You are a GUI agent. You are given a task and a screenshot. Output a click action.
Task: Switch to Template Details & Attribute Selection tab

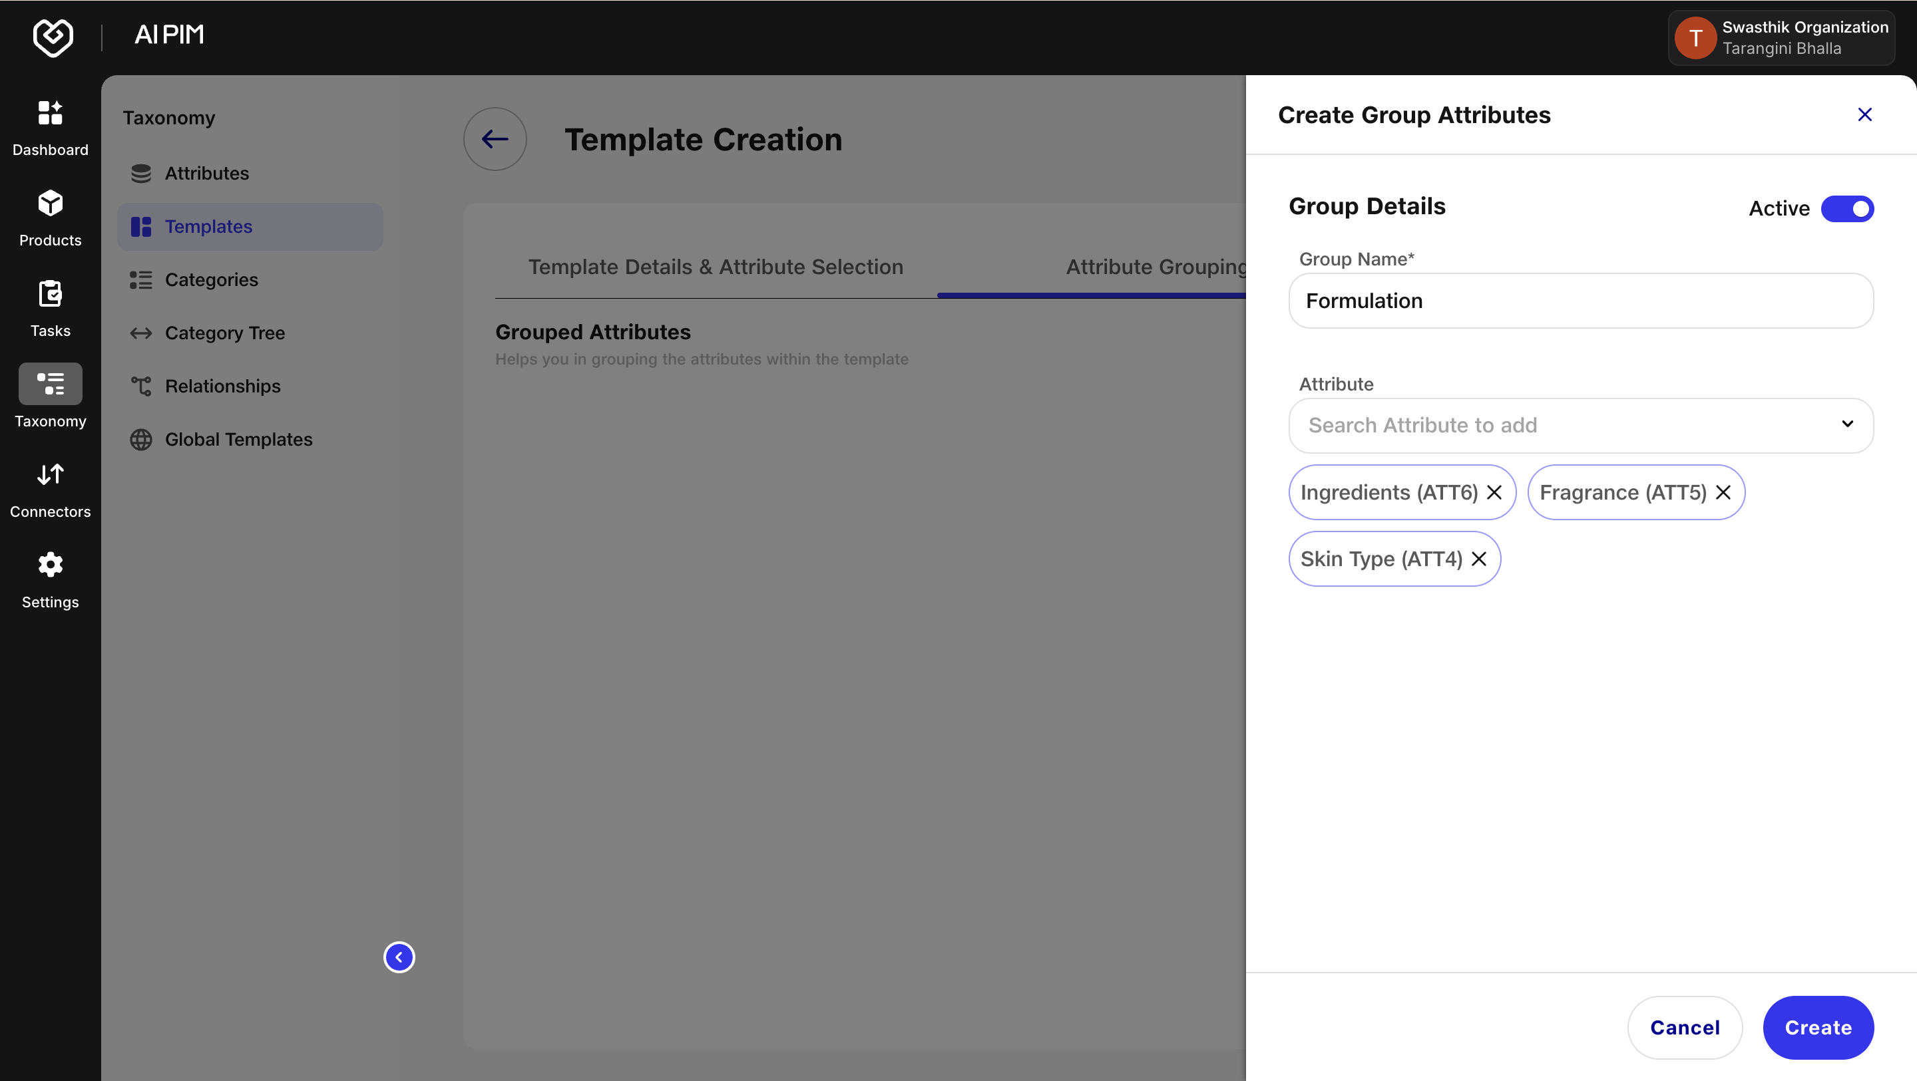(715, 267)
